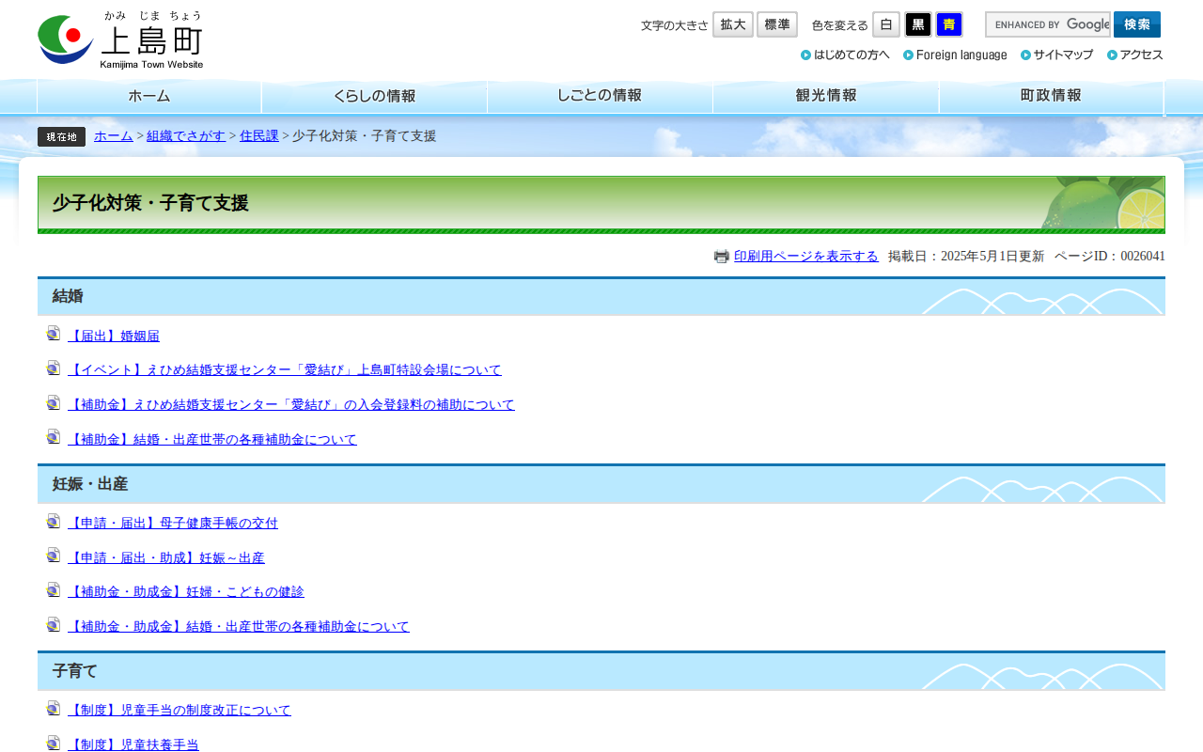Image resolution: width=1203 pixels, height=752 pixels.
Task: Open the はじめての方へ link
Action: pyautogui.click(x=845, y=55)
